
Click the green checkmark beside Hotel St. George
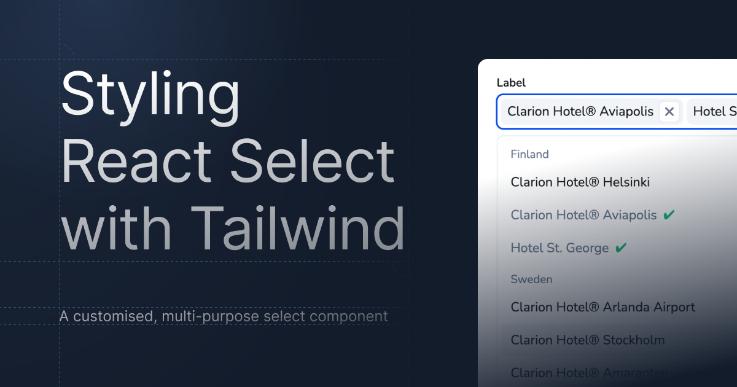[x=621, y=248]
